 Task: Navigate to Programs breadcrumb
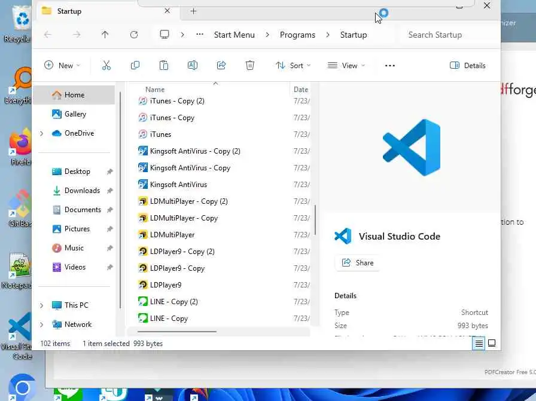tap(297, 35)
